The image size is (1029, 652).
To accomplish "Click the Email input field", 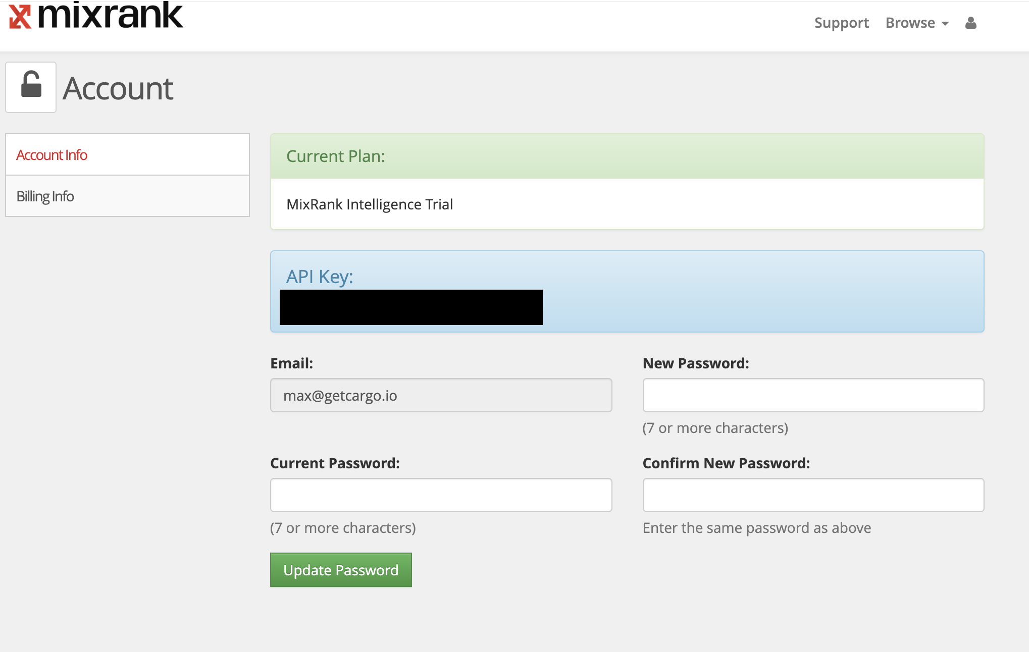I will click(441, 395).
